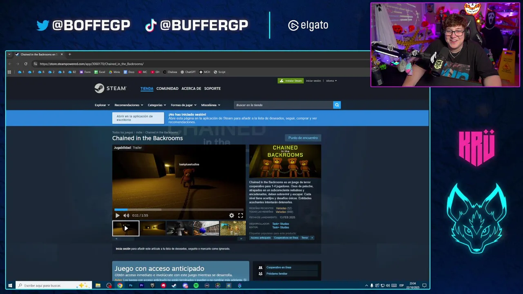Viewport: 523px width, 294px height.
Task: Click the Acceso anticipado tag
Action: coord(261,238)
